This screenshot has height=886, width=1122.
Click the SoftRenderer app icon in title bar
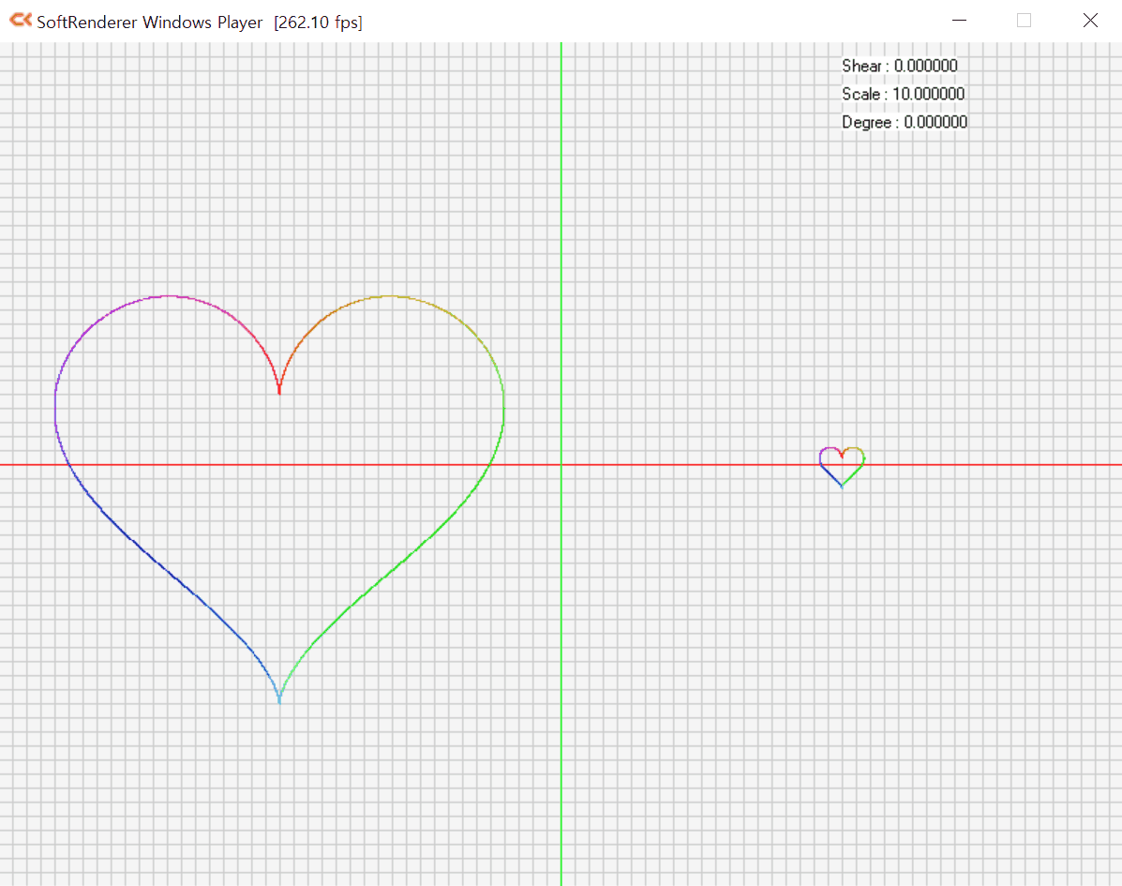click(21, 21)
